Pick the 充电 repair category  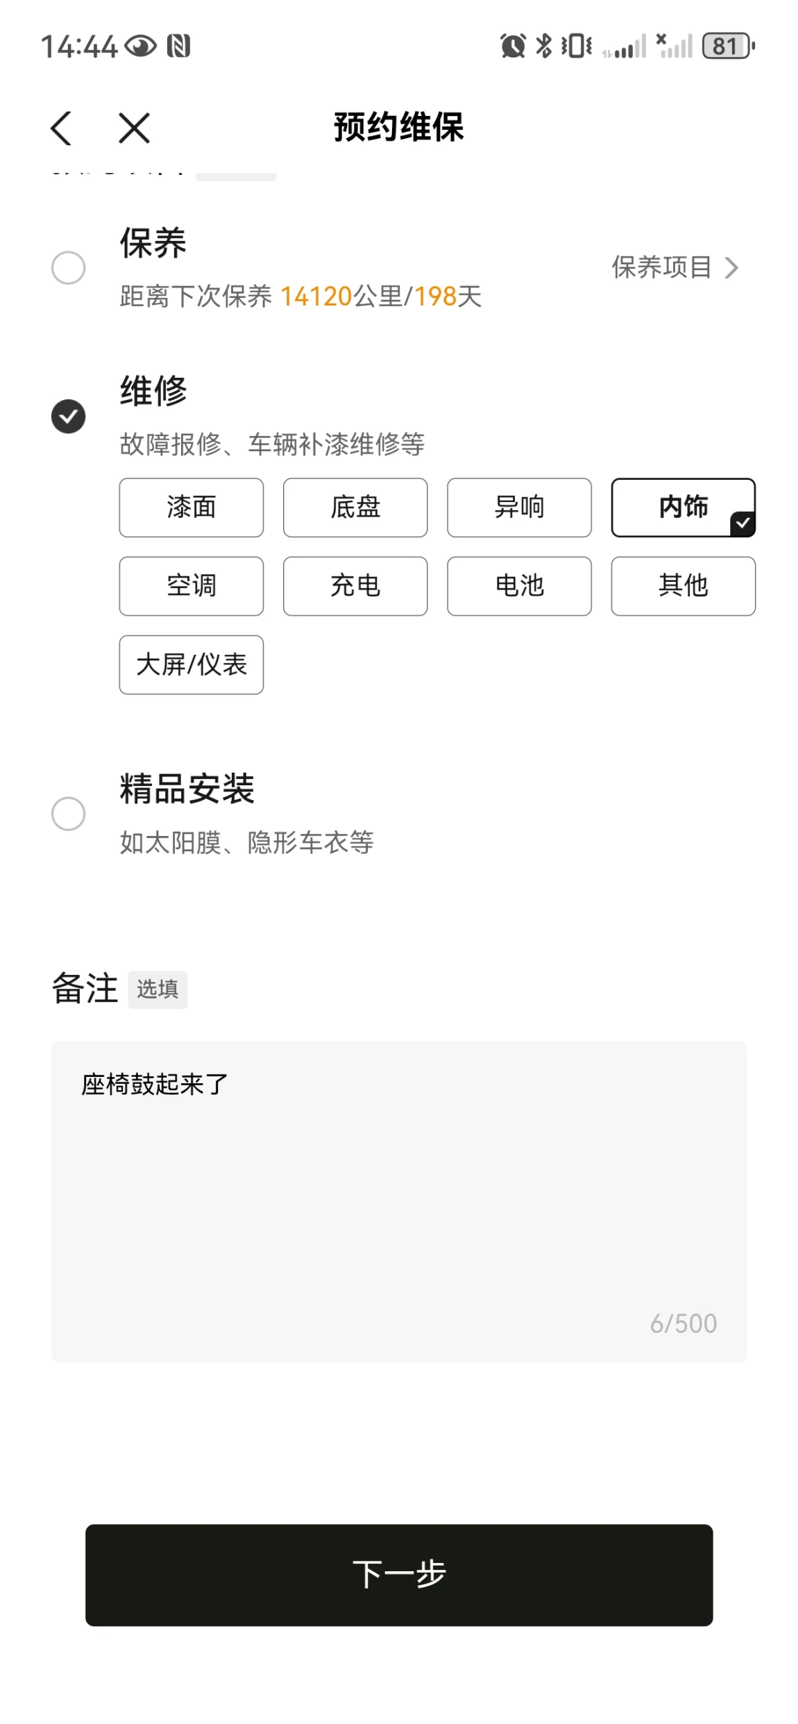tap(355, 586)
